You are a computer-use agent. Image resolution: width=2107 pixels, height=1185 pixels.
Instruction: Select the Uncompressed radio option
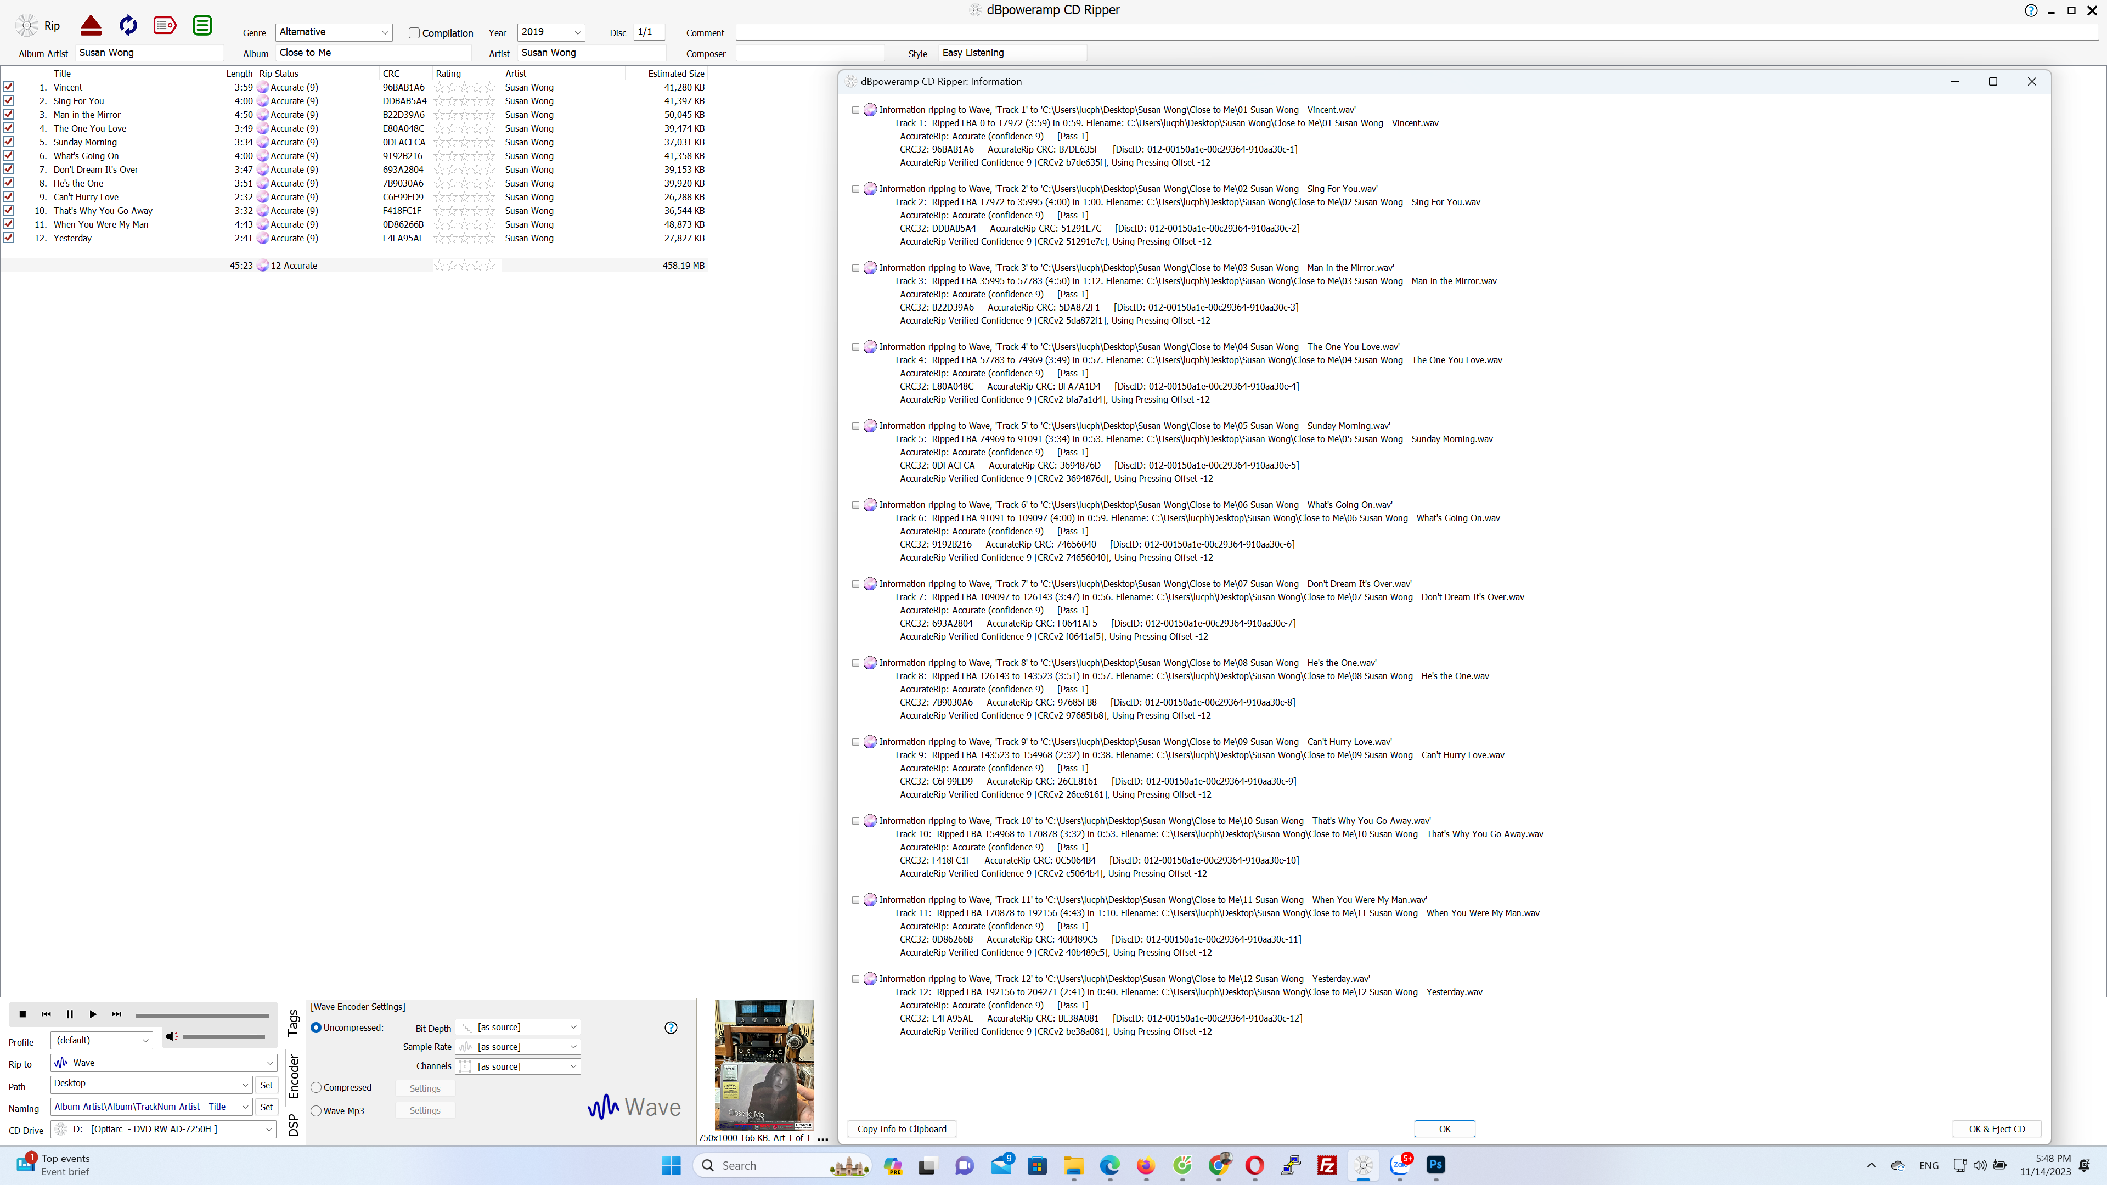316,1028
